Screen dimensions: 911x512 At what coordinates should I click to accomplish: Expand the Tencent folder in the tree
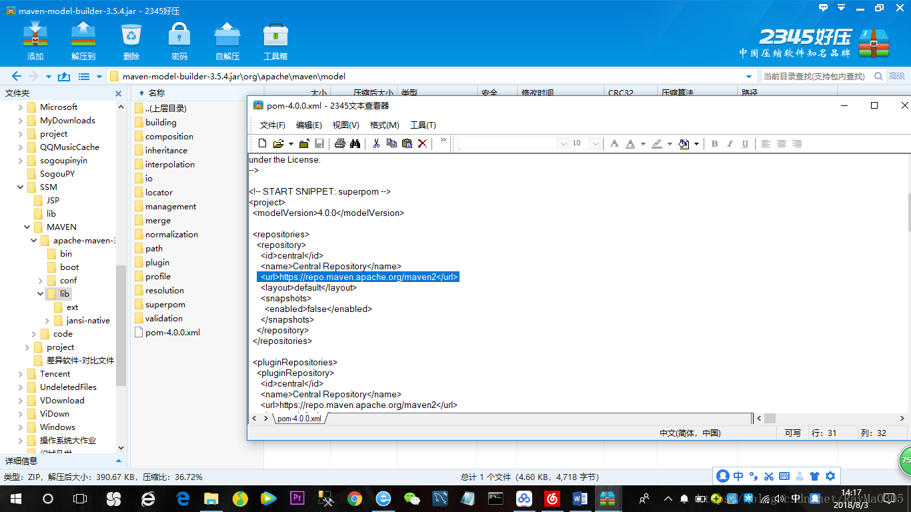point(21,374)
